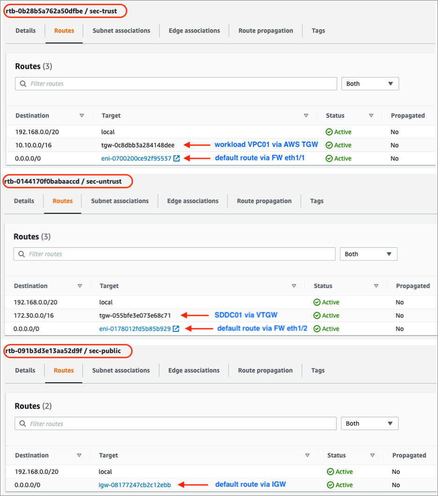The image size is (438, 496).
Task: Open the Both dropdown in sec-public
Action: coord(369,423)
